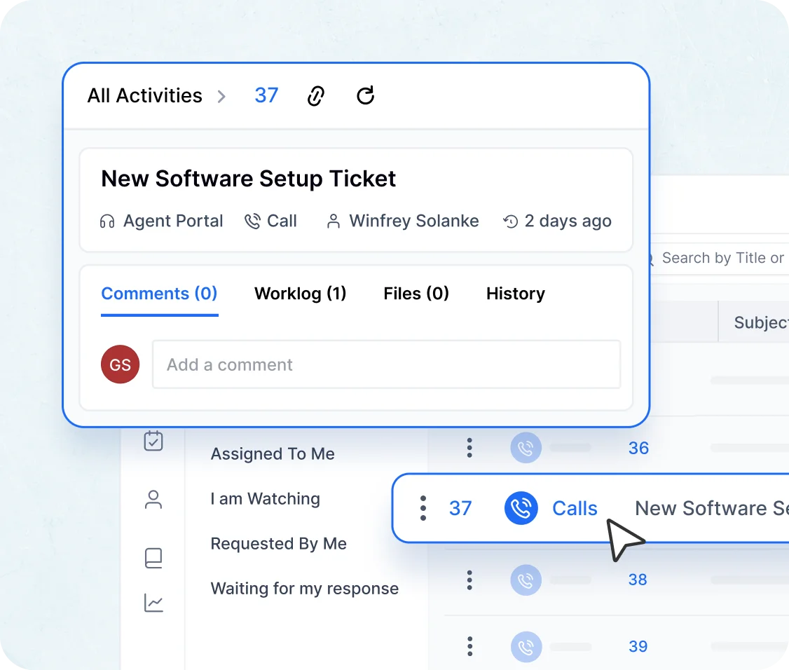View the History tab
Viewport: 789px width, 670px height.
pos(515,294)
